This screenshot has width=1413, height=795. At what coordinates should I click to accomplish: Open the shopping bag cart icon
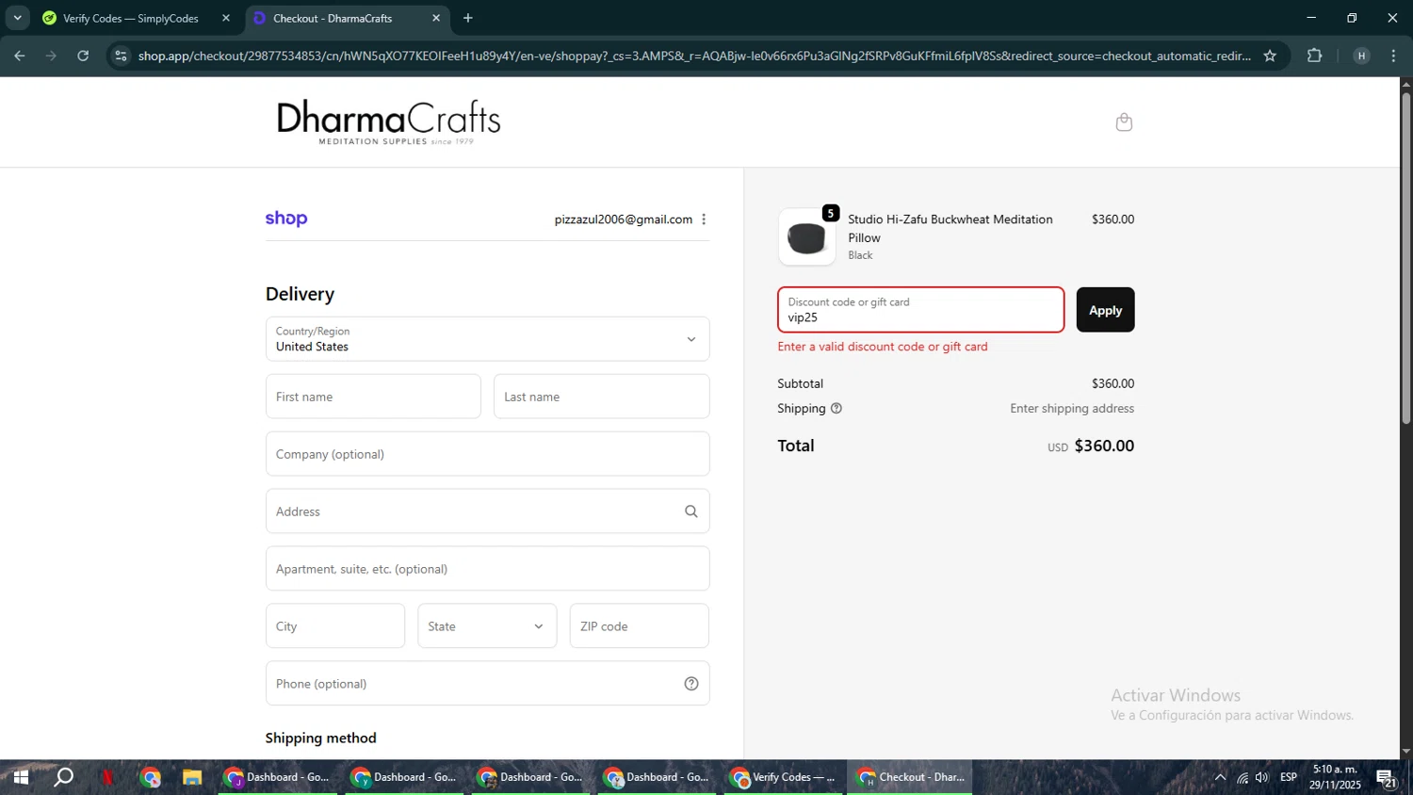1124,122
